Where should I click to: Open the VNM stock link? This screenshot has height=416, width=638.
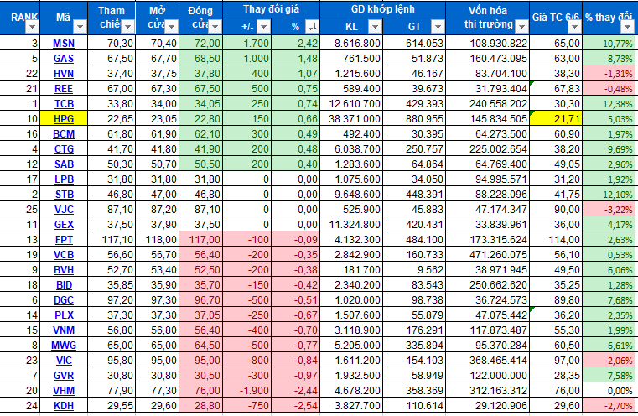click(64, 330)
